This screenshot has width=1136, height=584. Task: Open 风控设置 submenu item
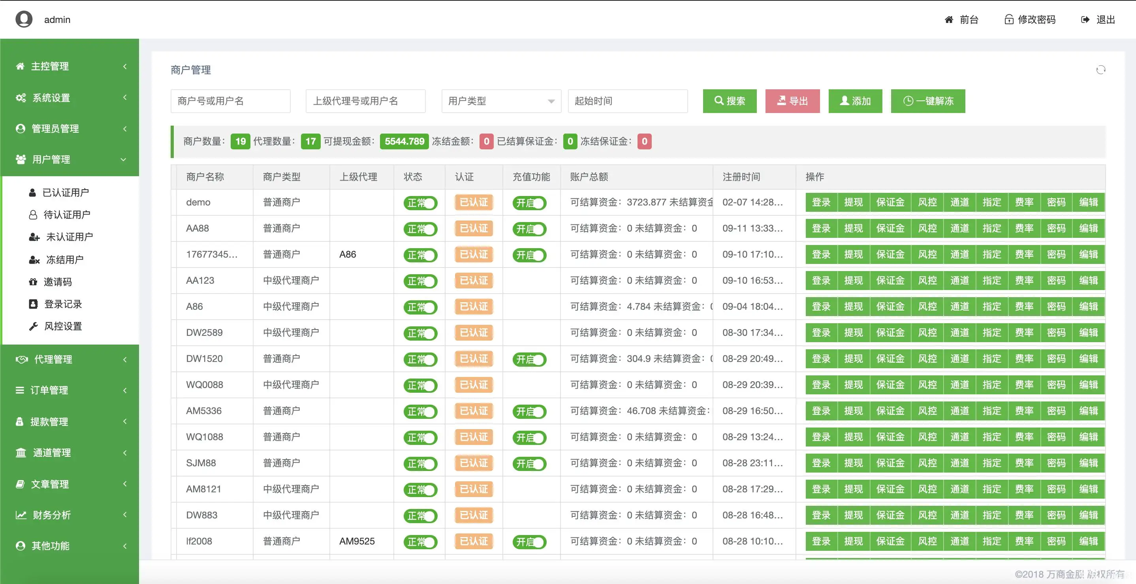point(71,326)
